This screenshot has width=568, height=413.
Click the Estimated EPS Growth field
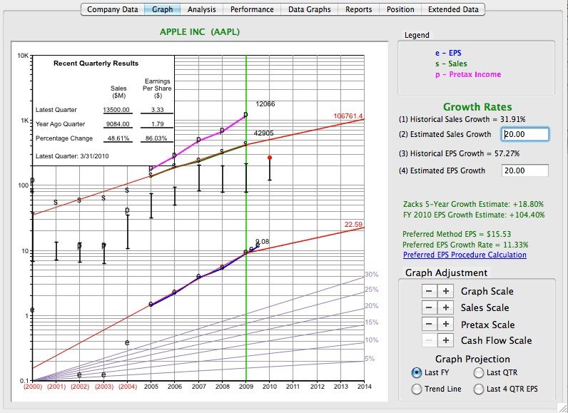(525, 170)
